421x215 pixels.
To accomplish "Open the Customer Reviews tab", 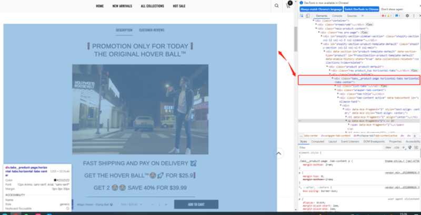I will click(x=152, y=30).
